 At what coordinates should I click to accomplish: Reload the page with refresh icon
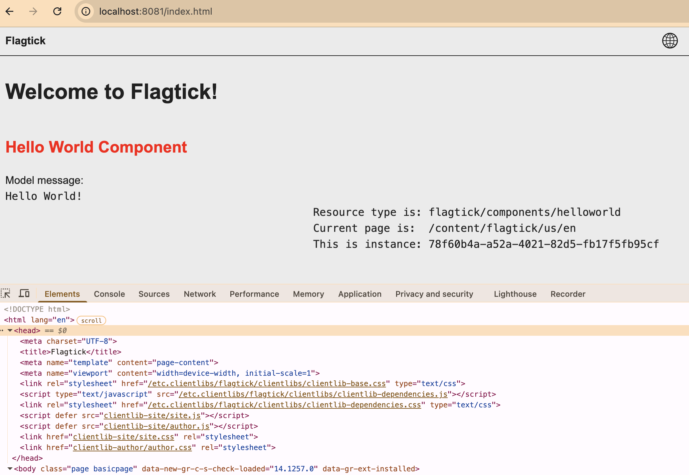[x=57, y=11]
